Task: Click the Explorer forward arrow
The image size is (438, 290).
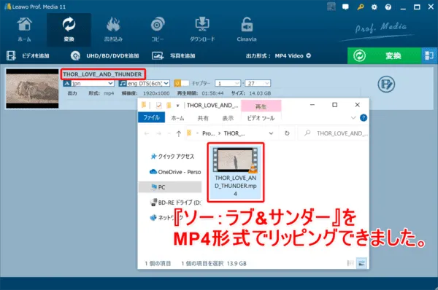Action: [x=158, y=133]
